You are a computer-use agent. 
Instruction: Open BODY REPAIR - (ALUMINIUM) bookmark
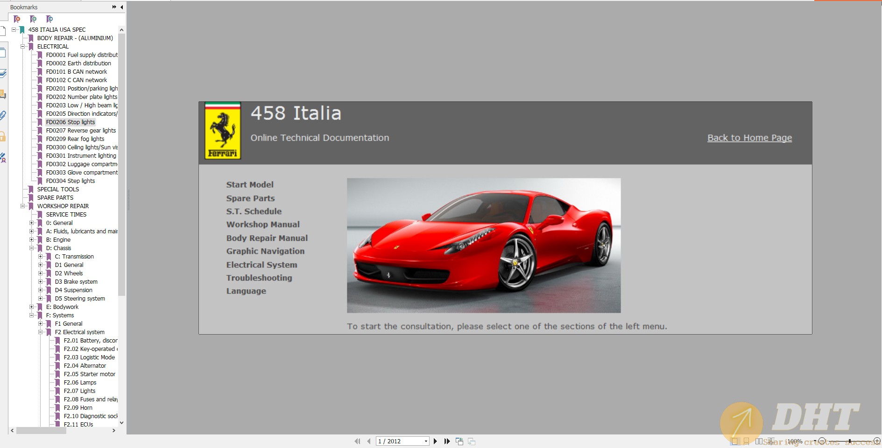[x=75, y=38]
